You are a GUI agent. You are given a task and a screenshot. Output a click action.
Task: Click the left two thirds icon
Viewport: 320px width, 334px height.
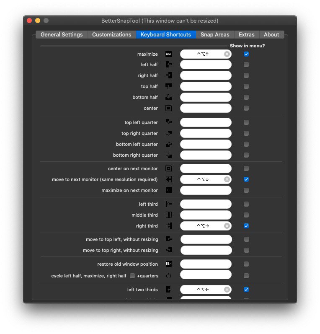coord(169,290)
